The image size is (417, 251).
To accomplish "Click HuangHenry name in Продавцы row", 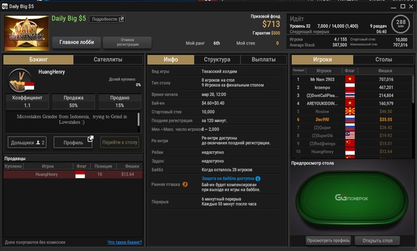I will (46, 174).
